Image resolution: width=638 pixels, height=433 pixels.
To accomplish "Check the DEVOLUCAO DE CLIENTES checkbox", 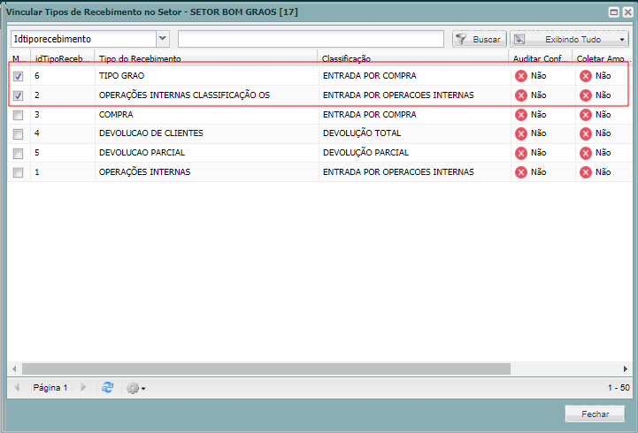I will click(x=18, y=133).
